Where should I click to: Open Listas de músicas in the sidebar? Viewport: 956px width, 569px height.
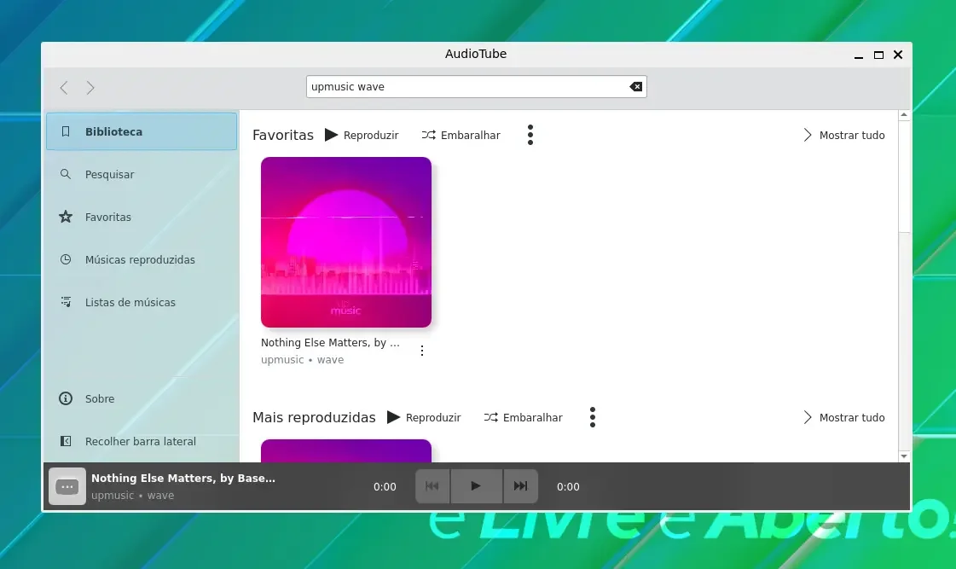pos(142,303)
